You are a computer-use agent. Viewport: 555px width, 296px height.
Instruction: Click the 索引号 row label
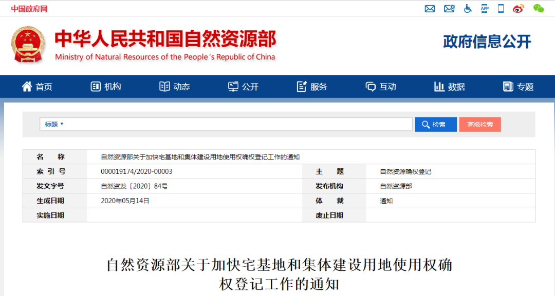click(x=51, y=172)
